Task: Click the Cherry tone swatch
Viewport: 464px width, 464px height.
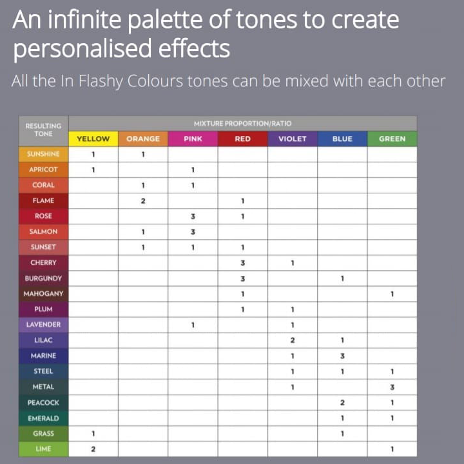Action: 44,263
